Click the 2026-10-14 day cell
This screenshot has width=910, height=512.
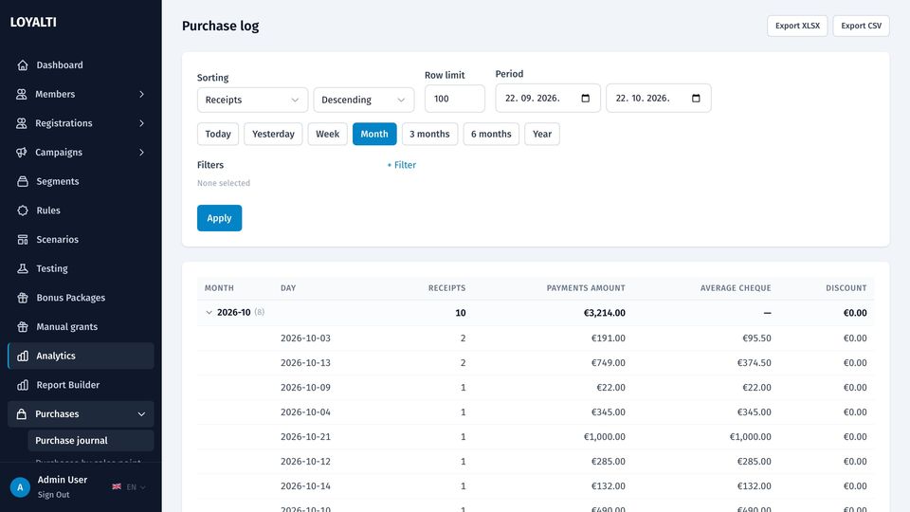pos(305,485)
